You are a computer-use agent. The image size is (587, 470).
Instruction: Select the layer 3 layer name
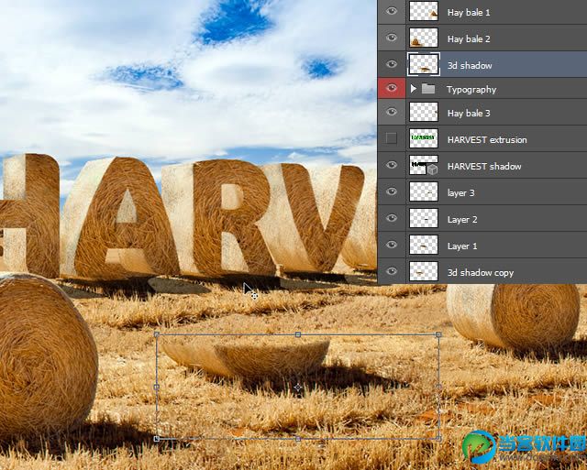(x=460, y=193)
